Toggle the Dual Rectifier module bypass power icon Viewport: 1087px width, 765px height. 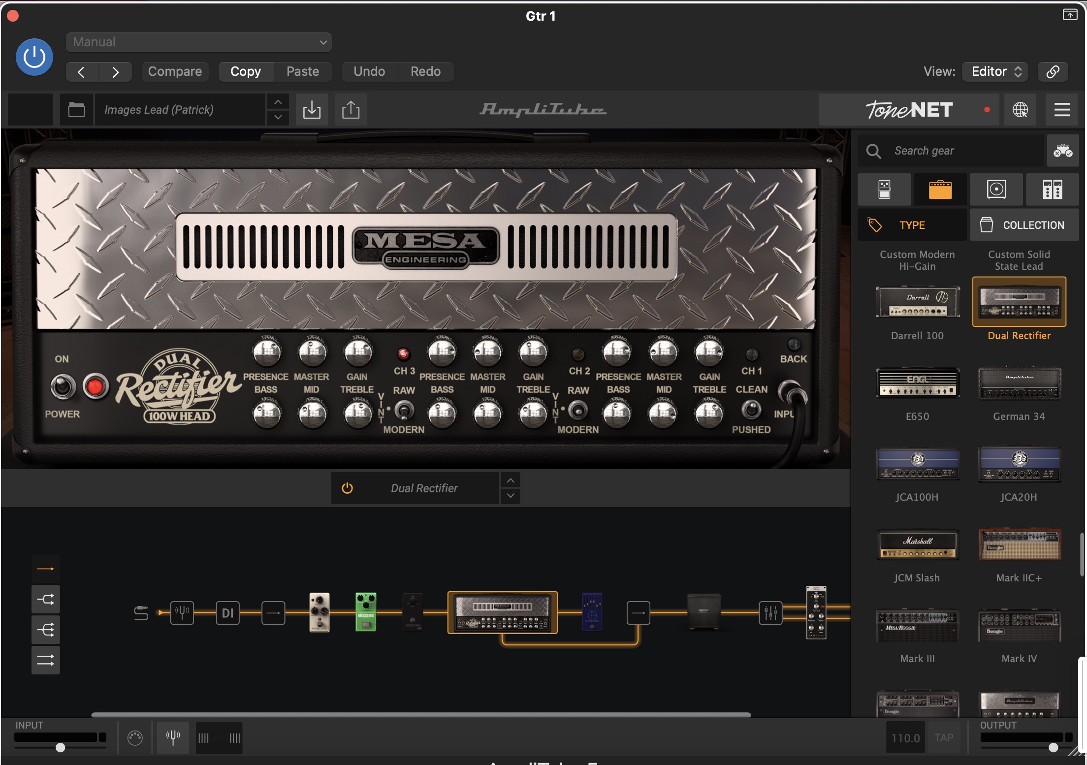pyautogui.click(x=348, y=488)
